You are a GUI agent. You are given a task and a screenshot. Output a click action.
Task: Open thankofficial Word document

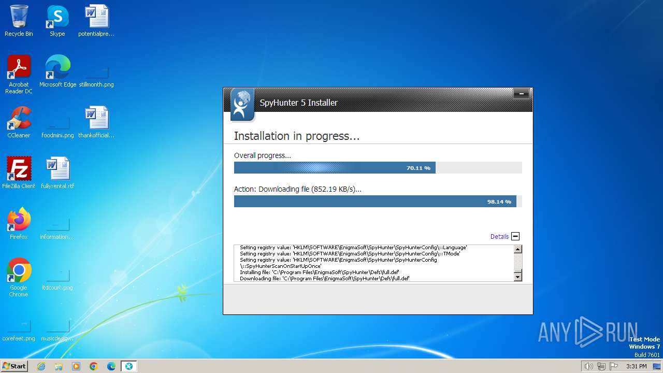point(96,122)
